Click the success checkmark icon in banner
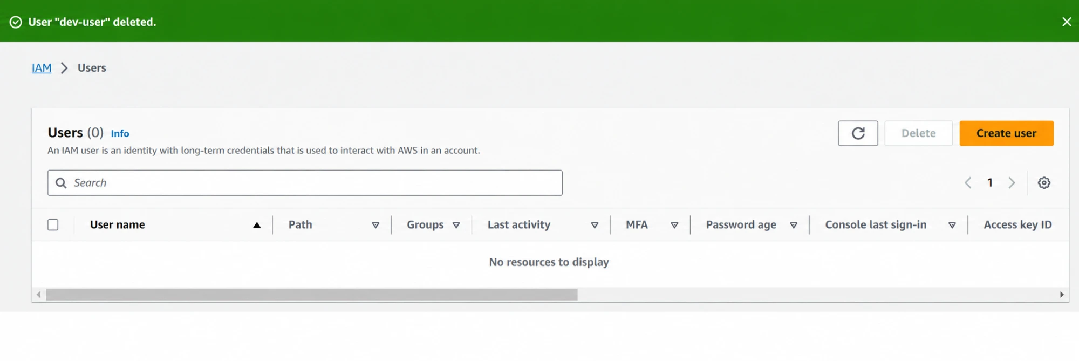1079x361 pixels. coord(16,22)
